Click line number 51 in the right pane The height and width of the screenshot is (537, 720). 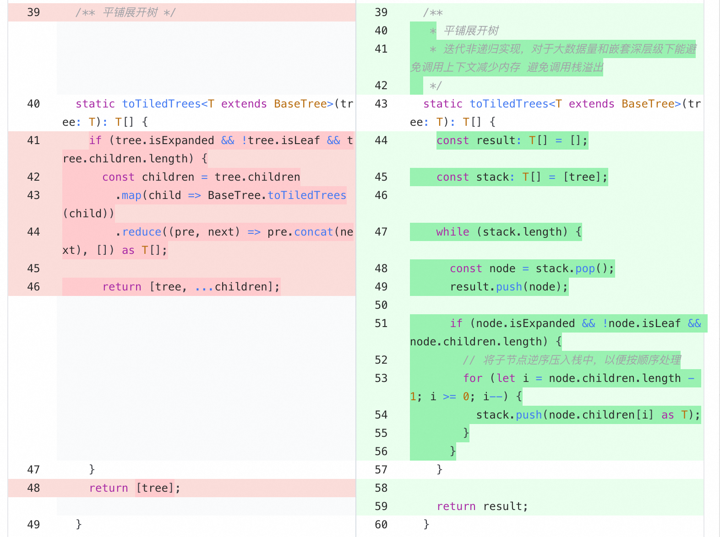[381, 323]
